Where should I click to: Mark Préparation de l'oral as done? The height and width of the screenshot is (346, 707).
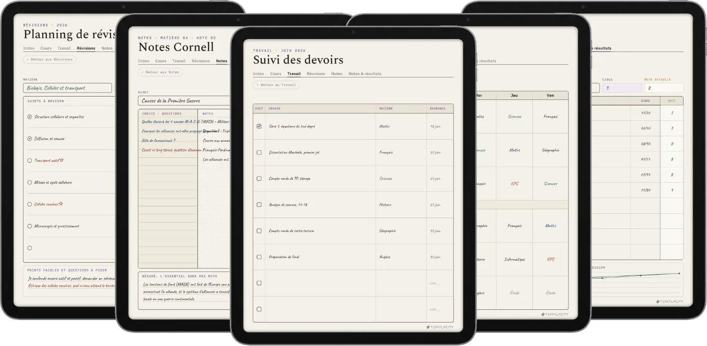[259, 257]
